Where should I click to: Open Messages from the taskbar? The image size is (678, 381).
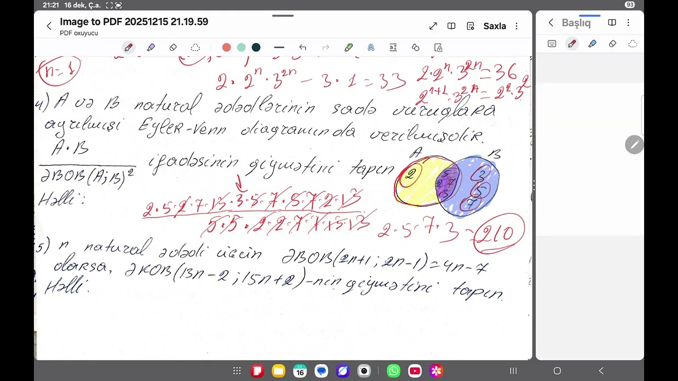[x=321, y=371]
